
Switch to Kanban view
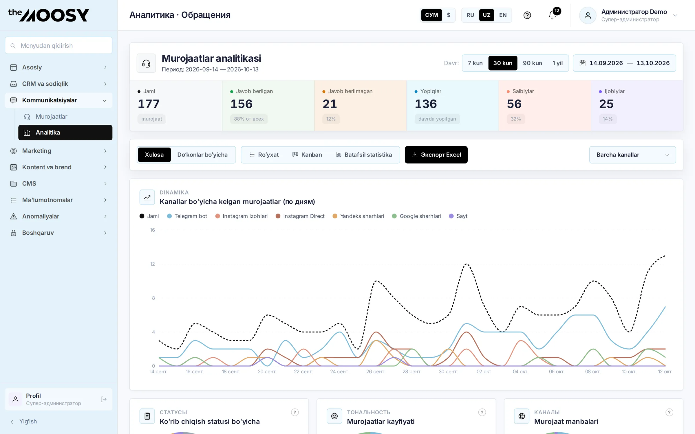(307, 155)
